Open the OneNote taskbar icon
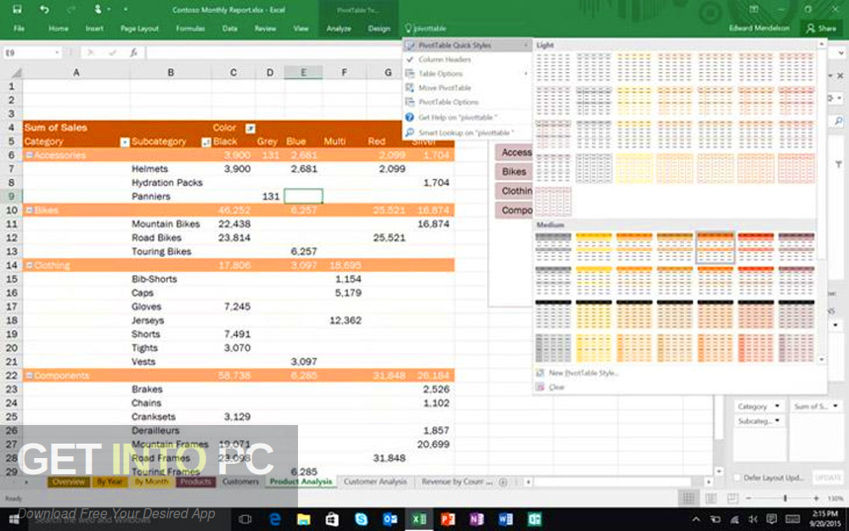The width and height of the screenshot is (849, 531). pyautogui.click(x=476, y=518)
